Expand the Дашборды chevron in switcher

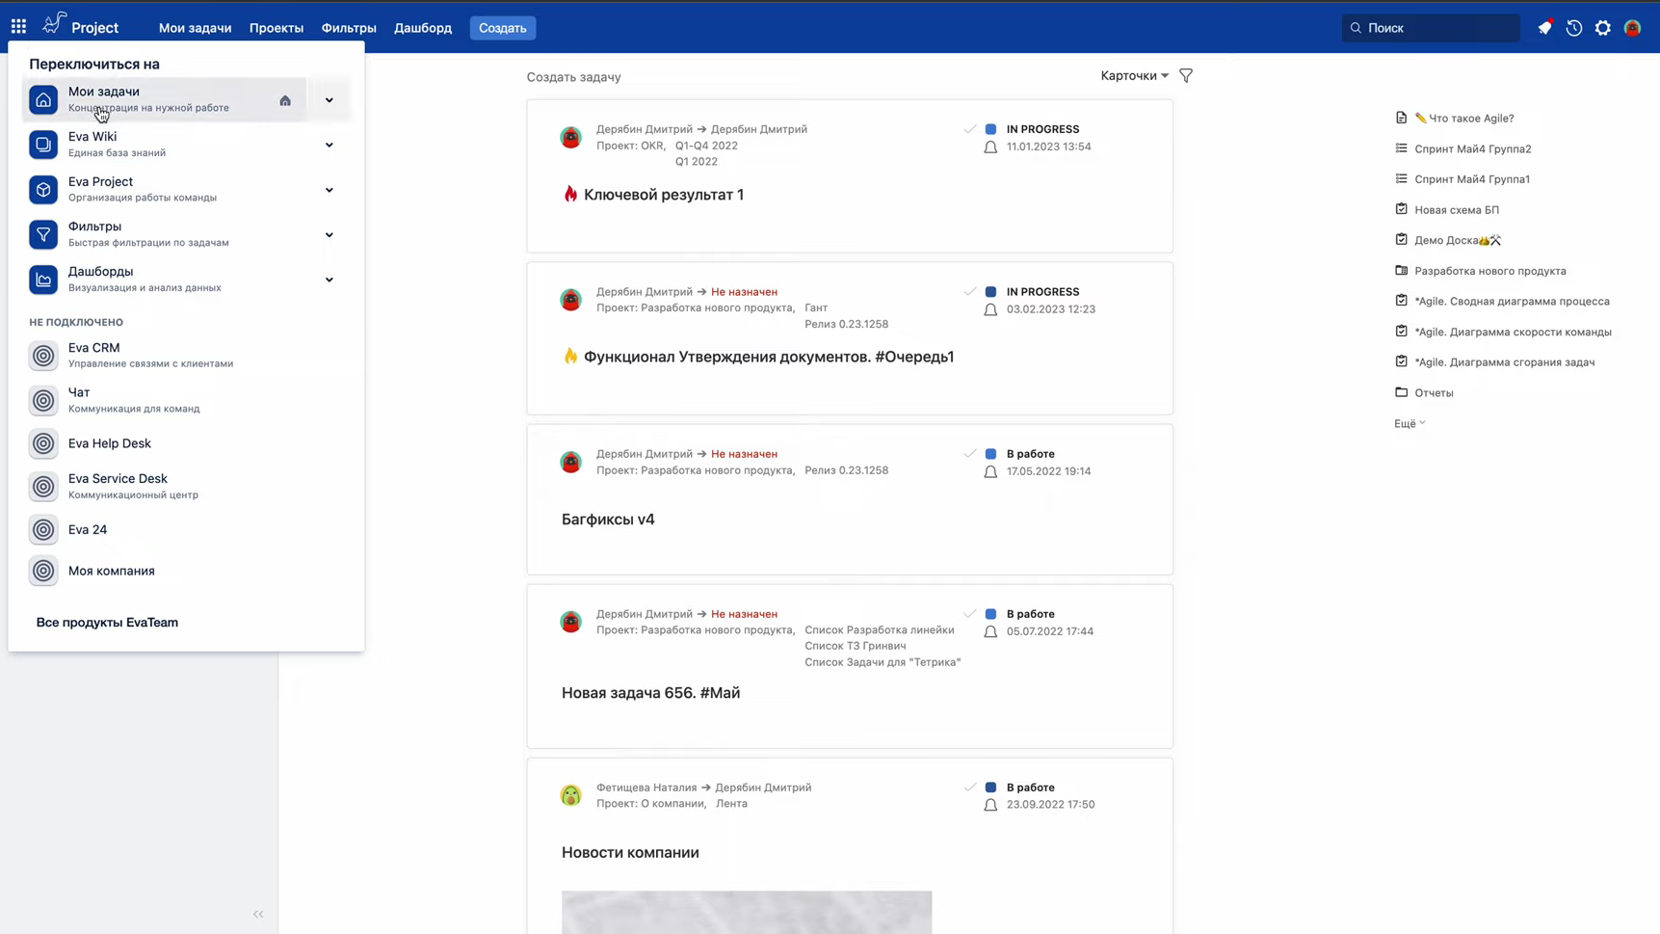(x=329, y=280)
